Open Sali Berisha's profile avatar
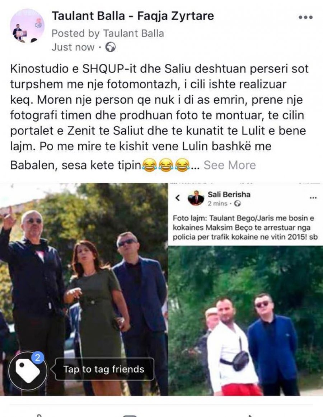Viewport: 323px width, 417px height. coord(196,198)
